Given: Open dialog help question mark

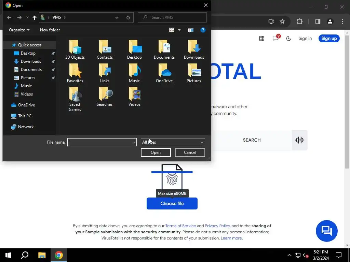Looking at the screenshot, I should (203, 30).
